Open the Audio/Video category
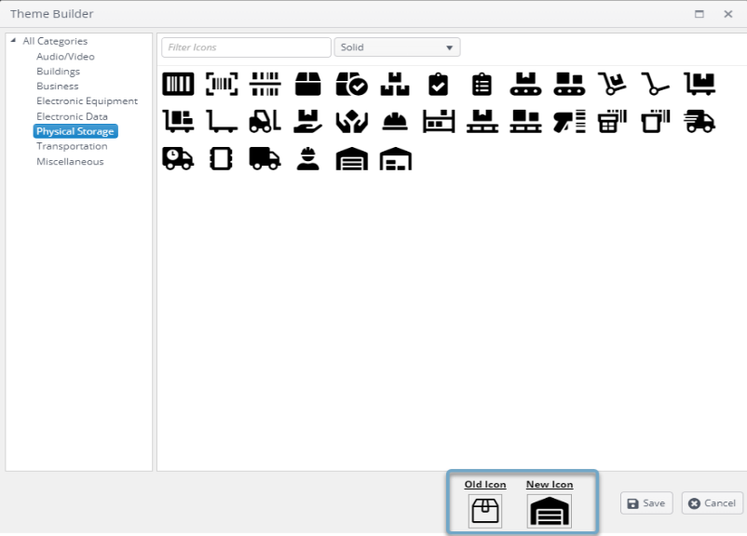The height and width of the screenshot is (536, 747). 65,56
